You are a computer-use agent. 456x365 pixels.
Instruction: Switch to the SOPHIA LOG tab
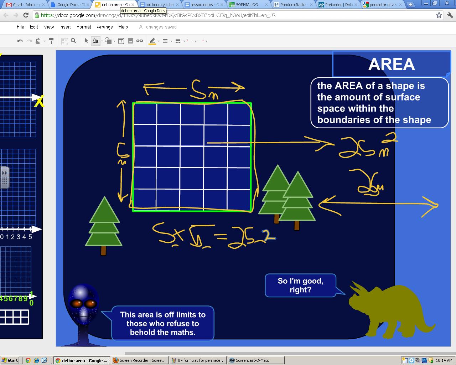[247, 5]
